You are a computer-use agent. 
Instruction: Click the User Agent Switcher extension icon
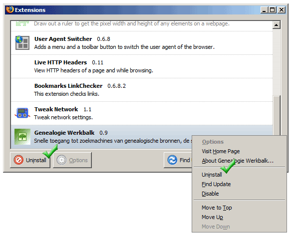22,43
